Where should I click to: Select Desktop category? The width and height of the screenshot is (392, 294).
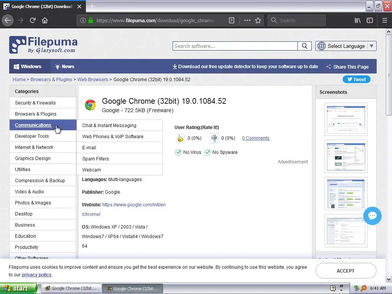pos(43,214)
